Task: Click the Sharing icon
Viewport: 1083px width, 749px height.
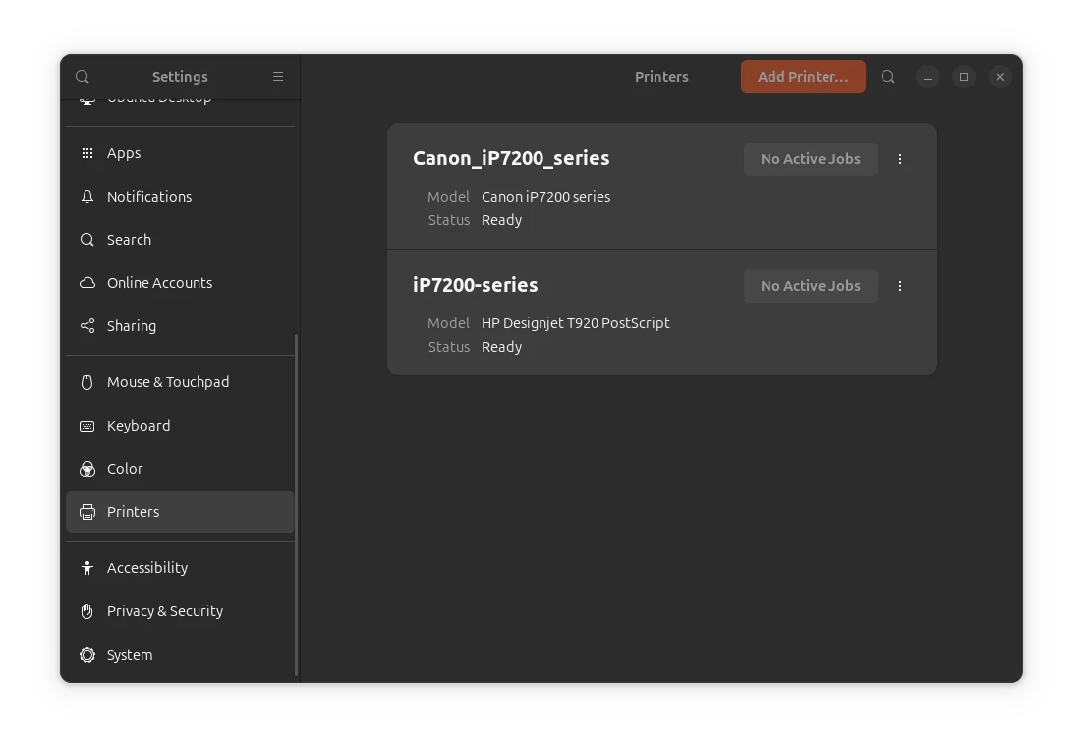Action: [x=87, y=326]
